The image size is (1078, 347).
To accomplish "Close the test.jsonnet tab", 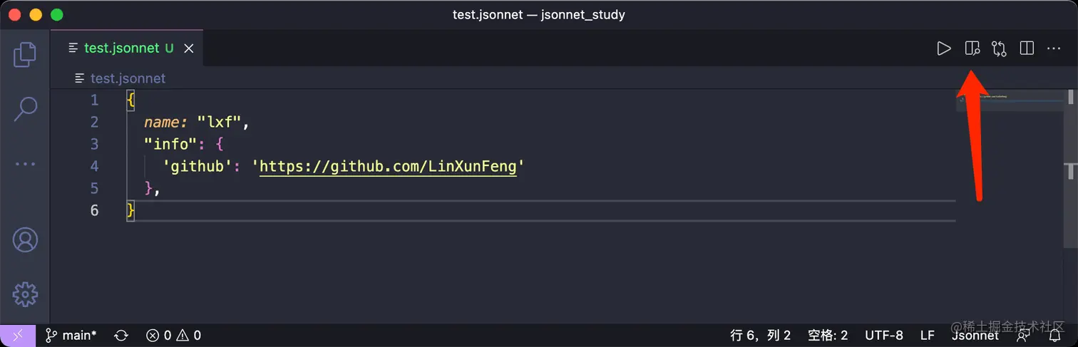I will (189, 48).
